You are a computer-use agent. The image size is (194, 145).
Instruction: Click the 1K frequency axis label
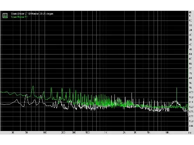[106, 133]
